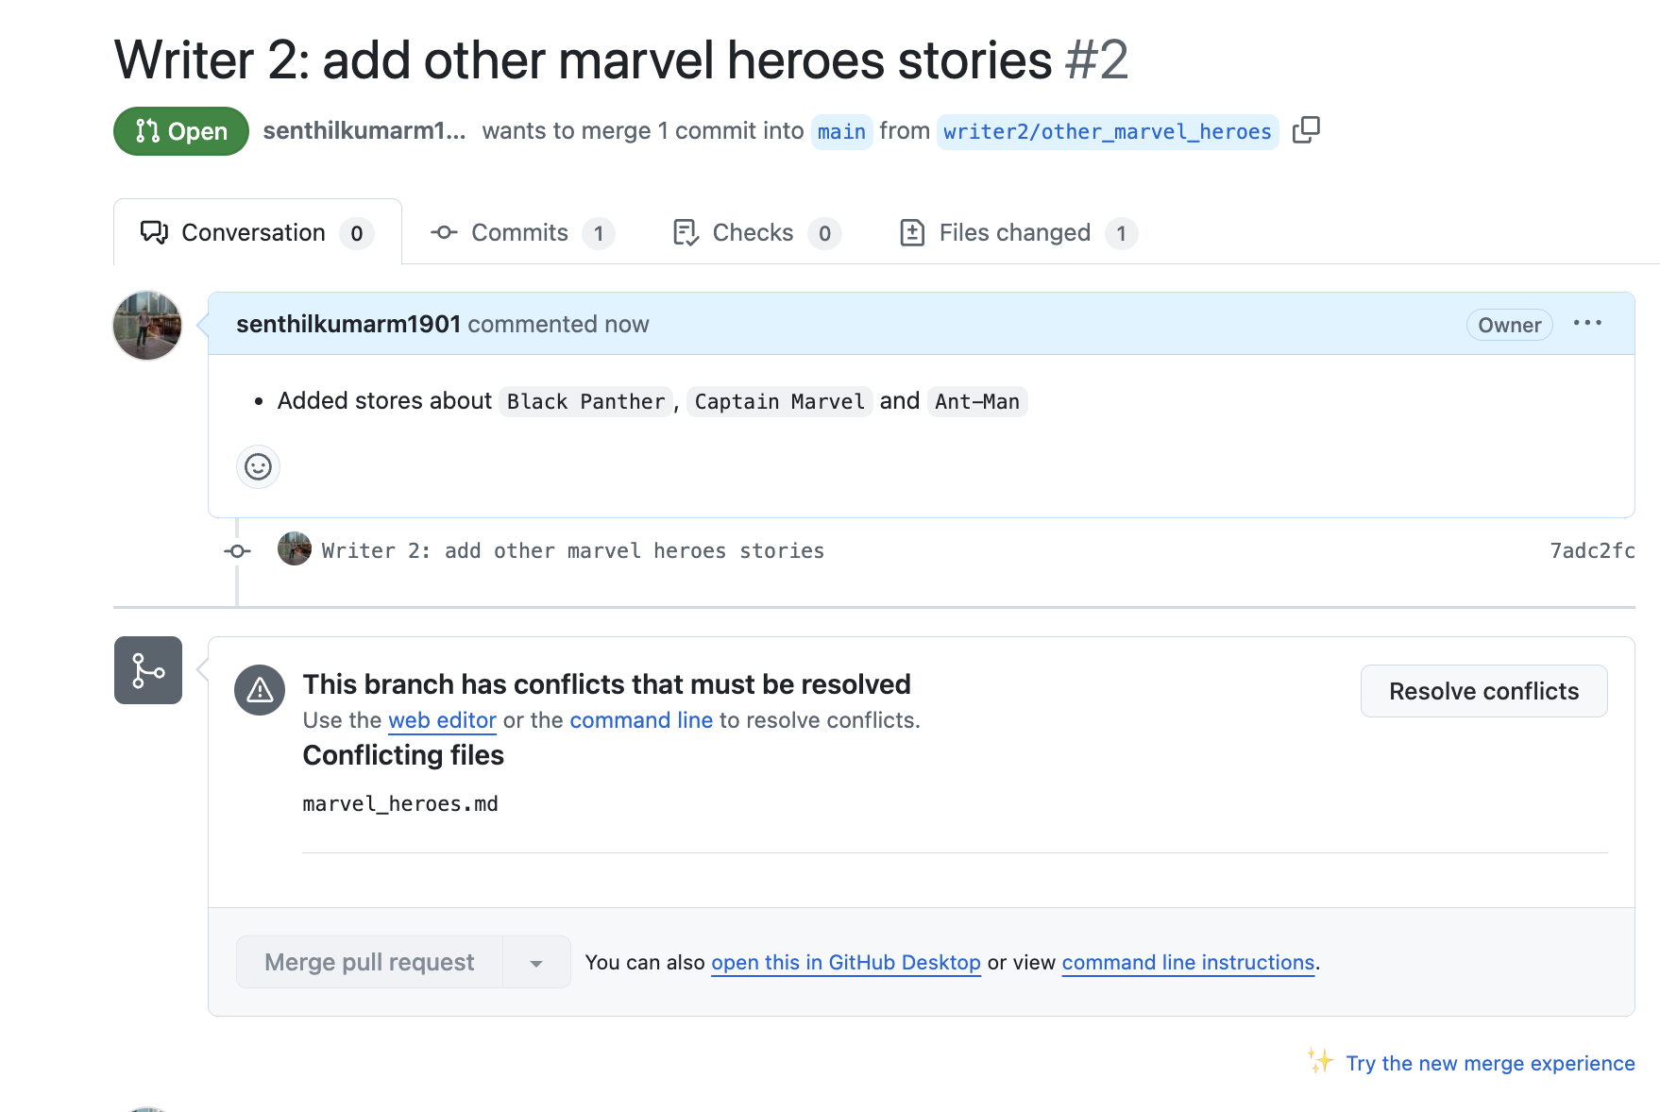Expand the merge method dropdown arrow

point(536,963)
